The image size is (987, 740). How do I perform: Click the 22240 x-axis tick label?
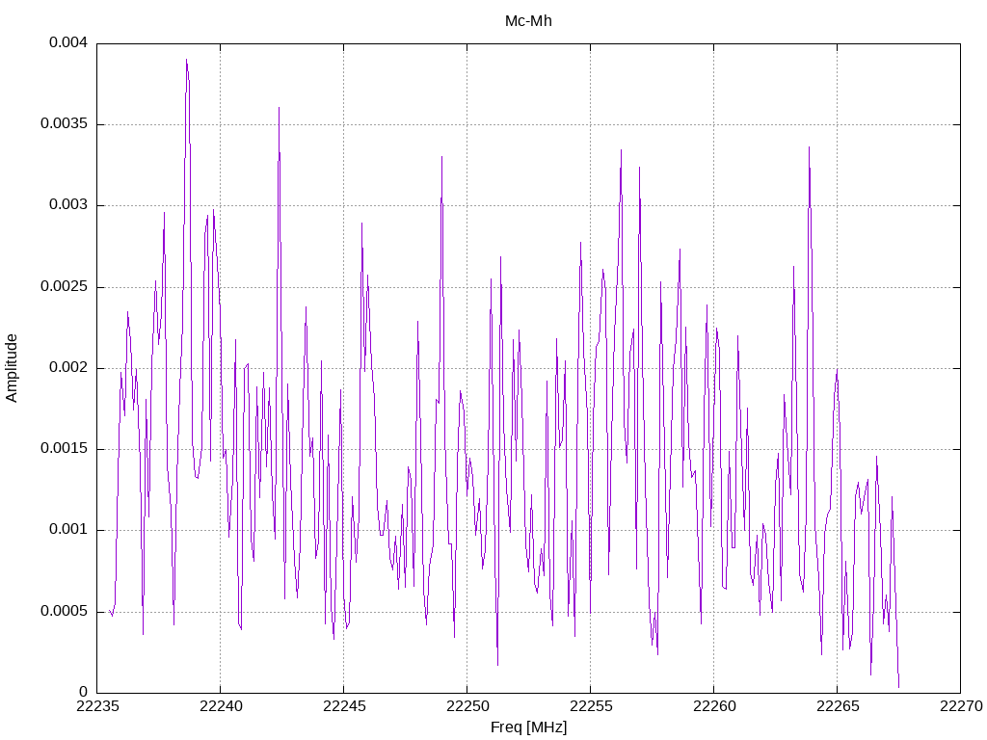click(x=221, y=706)
